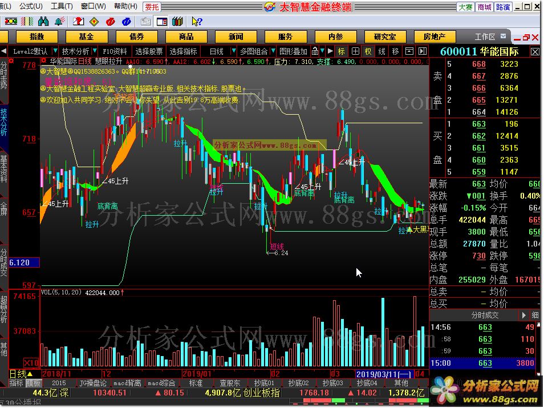Switch to the 模板 bottom tab
Image resolution: width=544 pixels, height=408 pixels.
[x=34, y=383]
